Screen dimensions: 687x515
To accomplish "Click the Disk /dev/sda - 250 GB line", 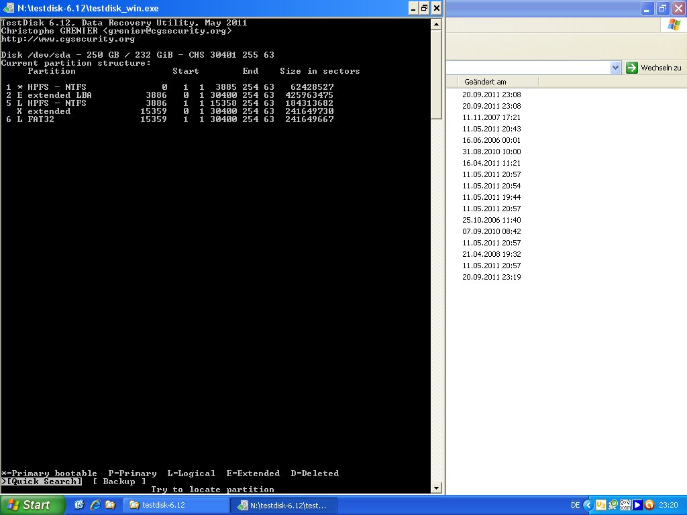I will (x=138, y=55).
